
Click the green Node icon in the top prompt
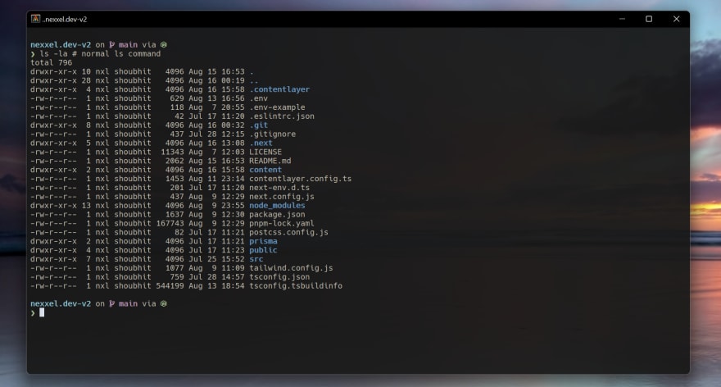point(164,44)
